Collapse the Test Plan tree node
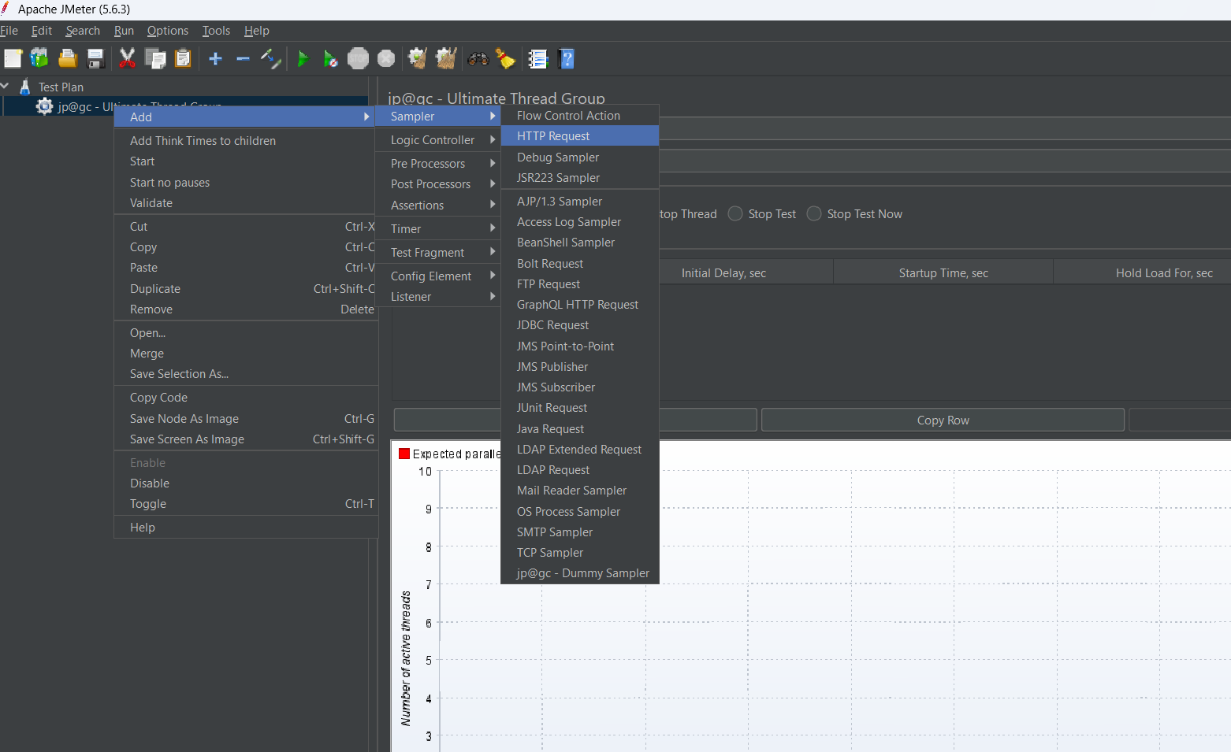Screen dimensions: 1231x752 pos(6,86)
